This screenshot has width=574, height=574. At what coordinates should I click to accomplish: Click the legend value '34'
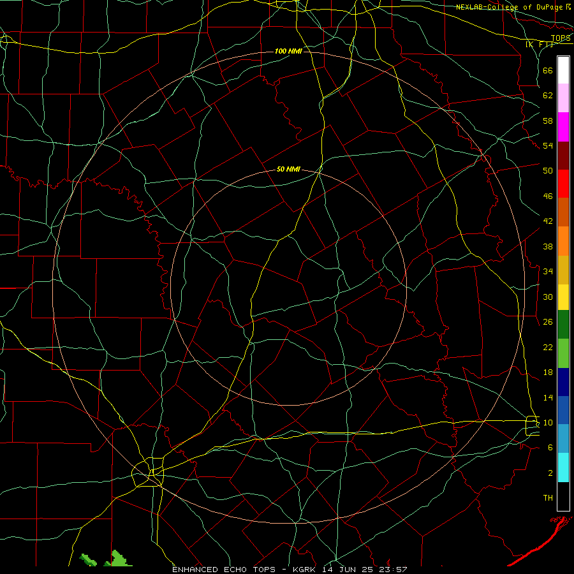[x=548, y=271]
